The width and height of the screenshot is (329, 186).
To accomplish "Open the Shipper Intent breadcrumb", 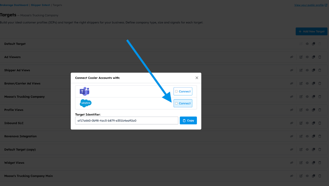I will pos(40,5).
